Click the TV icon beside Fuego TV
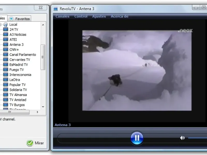207x155 pixels. (5, 69)
